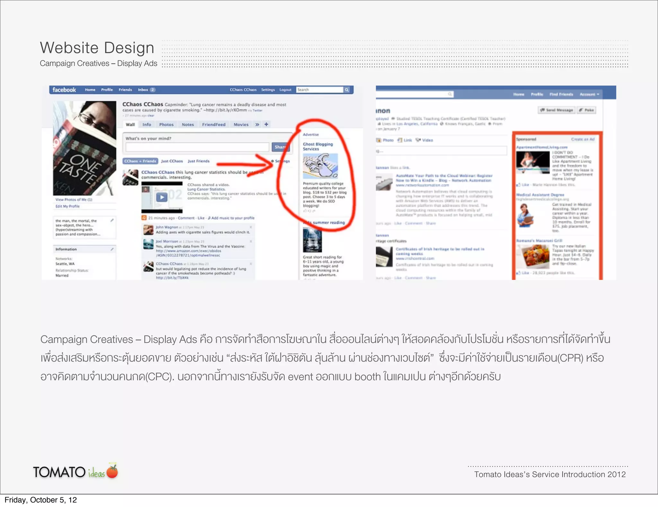Viewport: 658px width, 507px height.
Task: Click John Wagnon's name in comments
Action: click(167, 227)
